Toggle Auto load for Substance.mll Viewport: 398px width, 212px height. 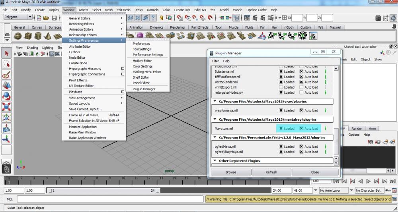301,71
